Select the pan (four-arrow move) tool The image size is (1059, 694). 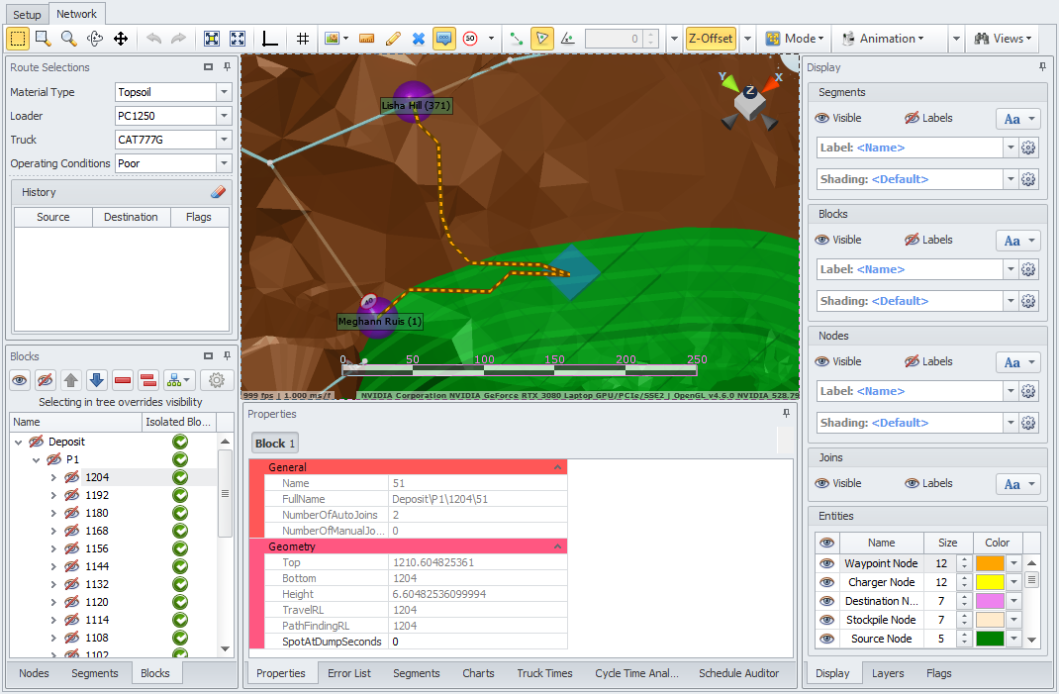pos(121,39)
